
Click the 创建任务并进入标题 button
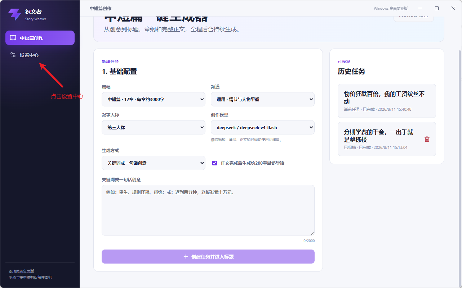click(208, 257)
